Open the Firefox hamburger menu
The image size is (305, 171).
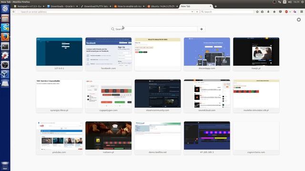[x=302, y=12]
